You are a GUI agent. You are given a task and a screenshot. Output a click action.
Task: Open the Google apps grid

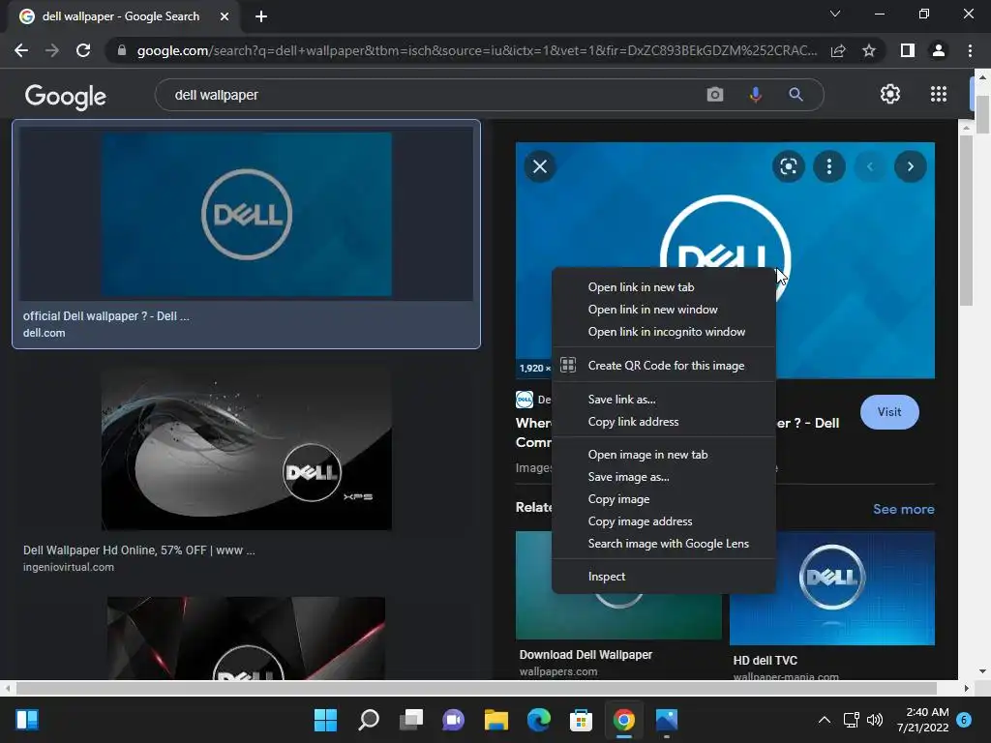click(939, 94)
